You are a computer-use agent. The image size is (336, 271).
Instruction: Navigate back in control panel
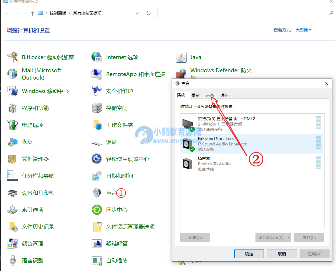coord(7,13)
